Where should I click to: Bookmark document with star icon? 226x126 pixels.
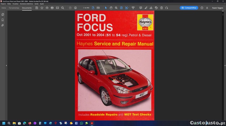click(x=42, y=8)
